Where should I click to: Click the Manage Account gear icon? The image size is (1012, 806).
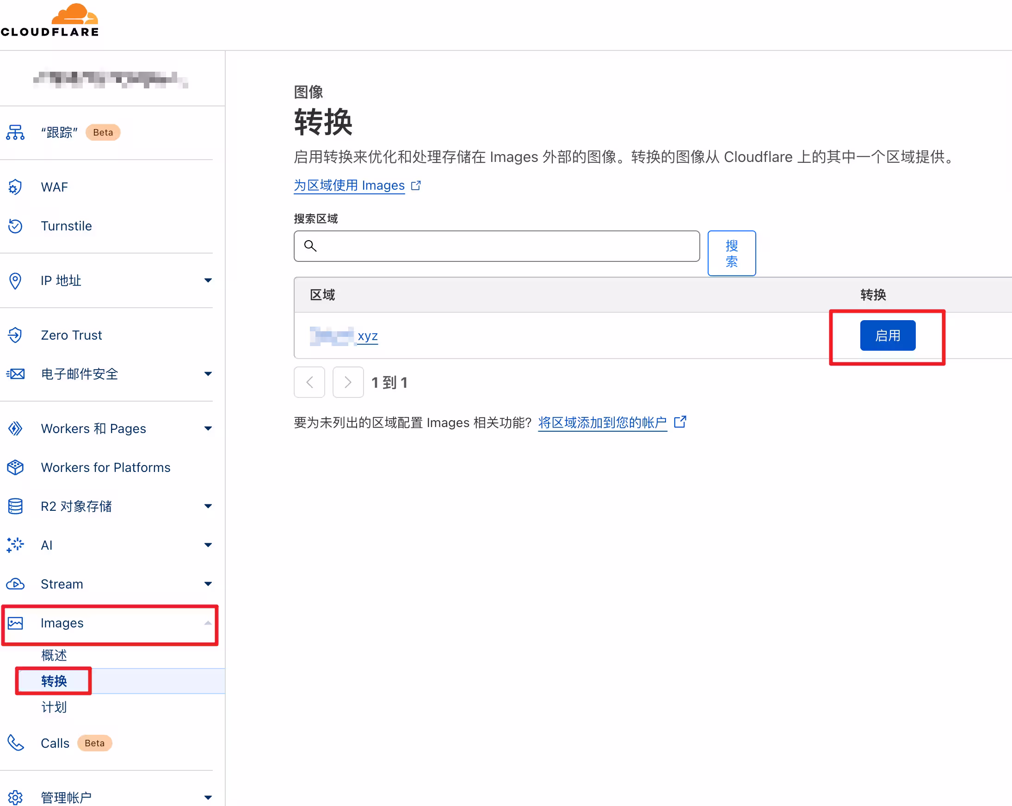click(x=15, y=797)
